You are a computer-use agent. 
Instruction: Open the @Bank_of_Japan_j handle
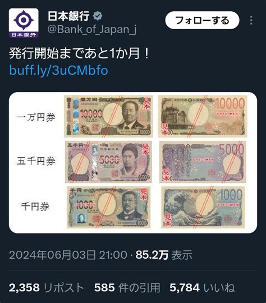pos(92,30)
